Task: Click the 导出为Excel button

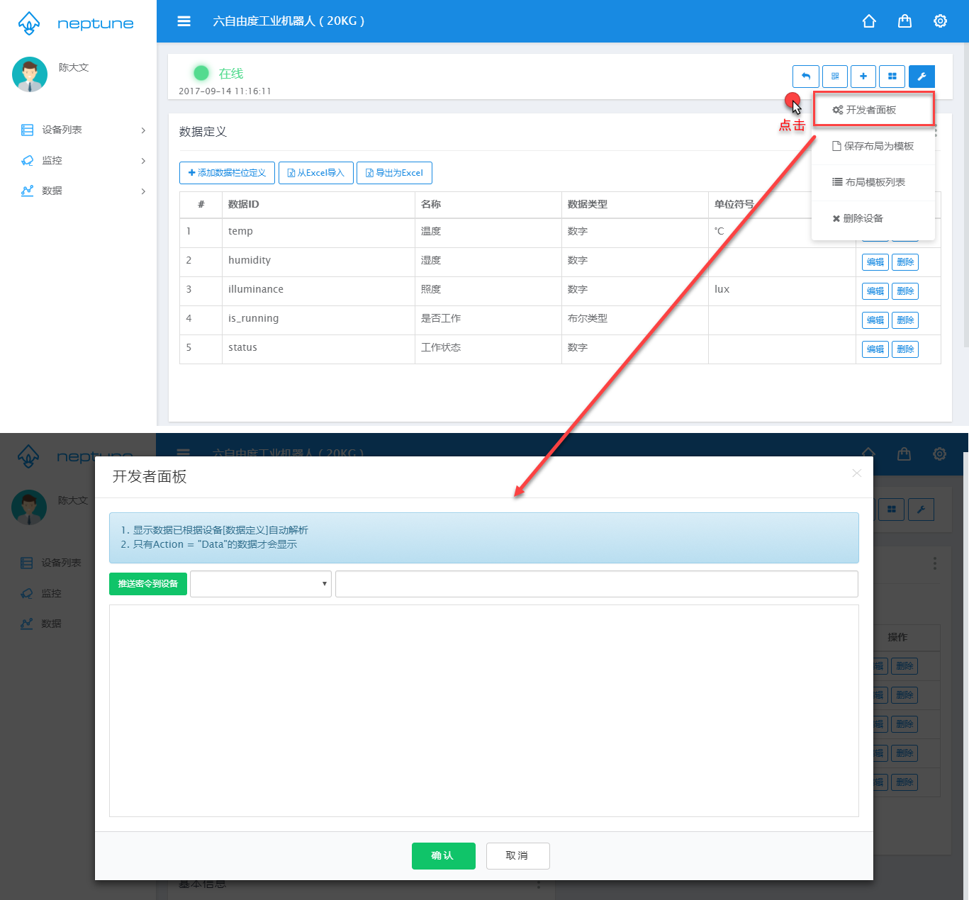Action: pos(394,173)
